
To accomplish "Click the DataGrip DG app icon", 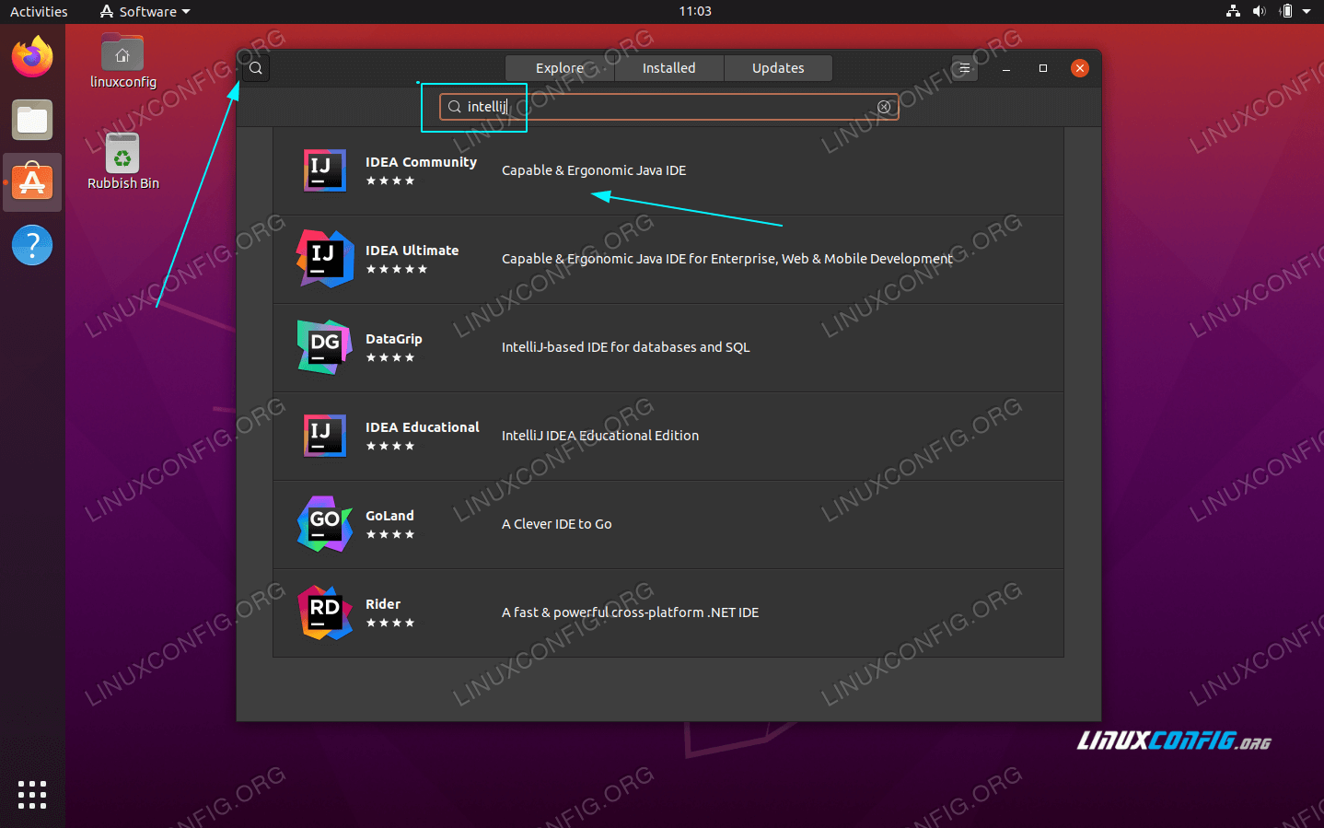I will click(325, 347).
